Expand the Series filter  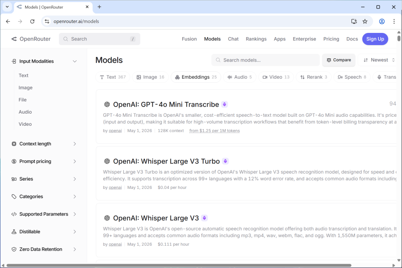75,179
